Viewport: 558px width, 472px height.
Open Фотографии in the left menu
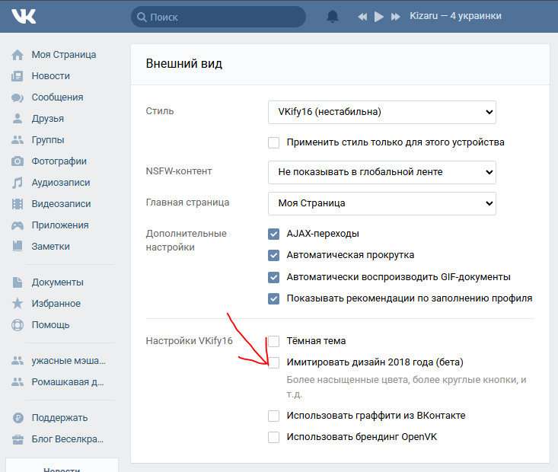tap(59, 161)
